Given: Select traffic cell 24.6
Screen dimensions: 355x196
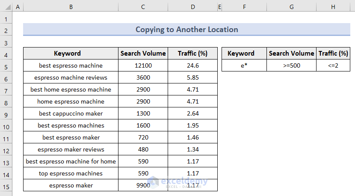Looking at the screenshot, I should [192, 65].
